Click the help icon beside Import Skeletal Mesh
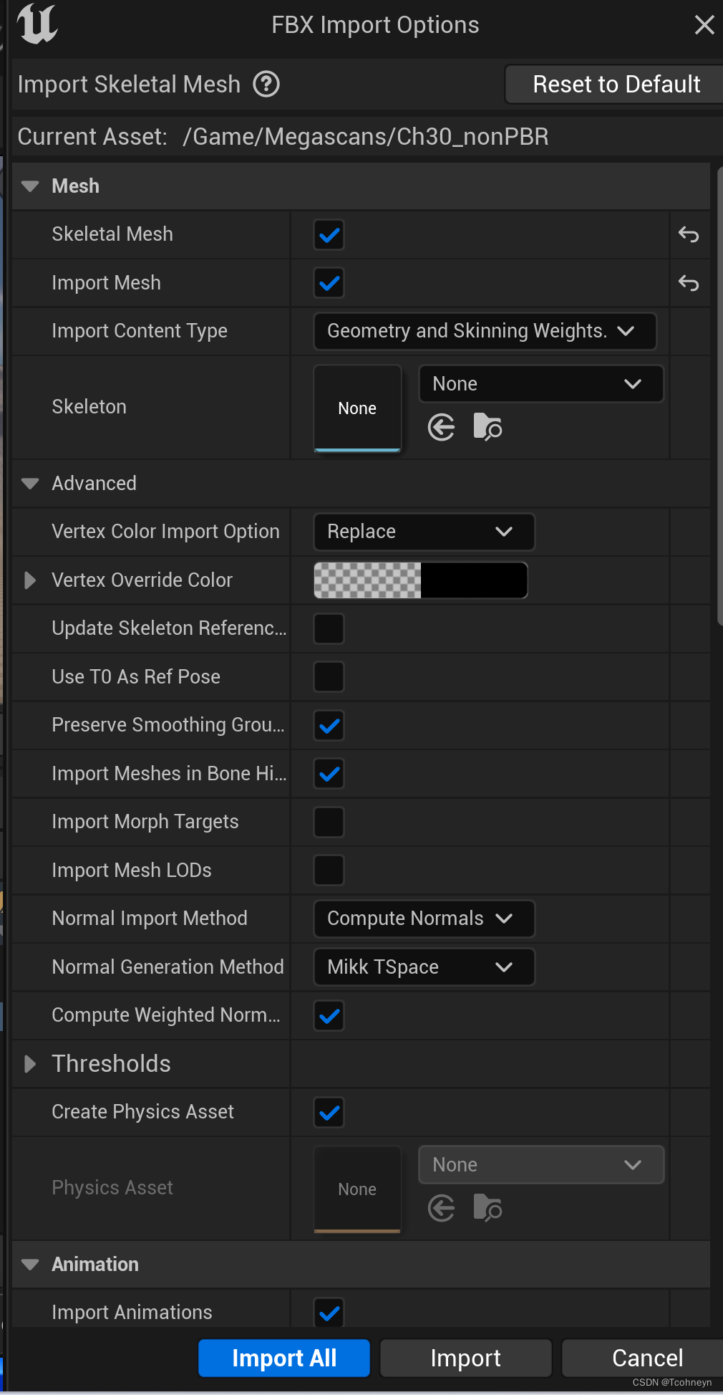The height and width of the screenshot is (1395, 723). [266, 85]
